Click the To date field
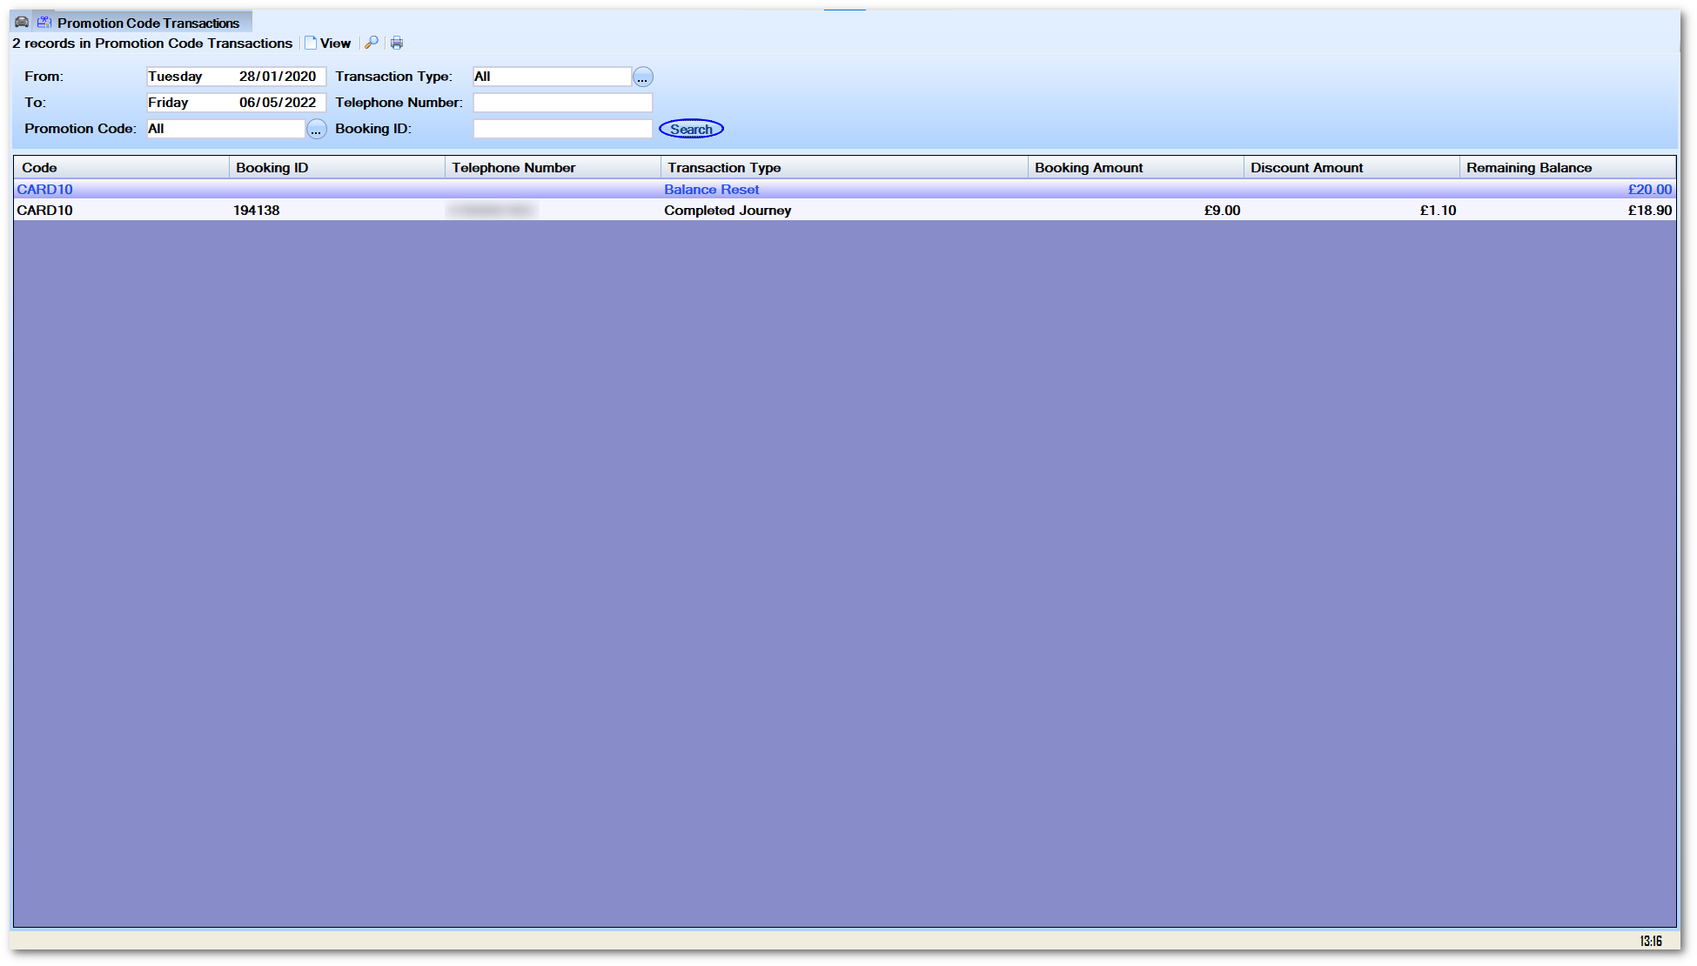Screen dimensions: 1697x966 236,103
